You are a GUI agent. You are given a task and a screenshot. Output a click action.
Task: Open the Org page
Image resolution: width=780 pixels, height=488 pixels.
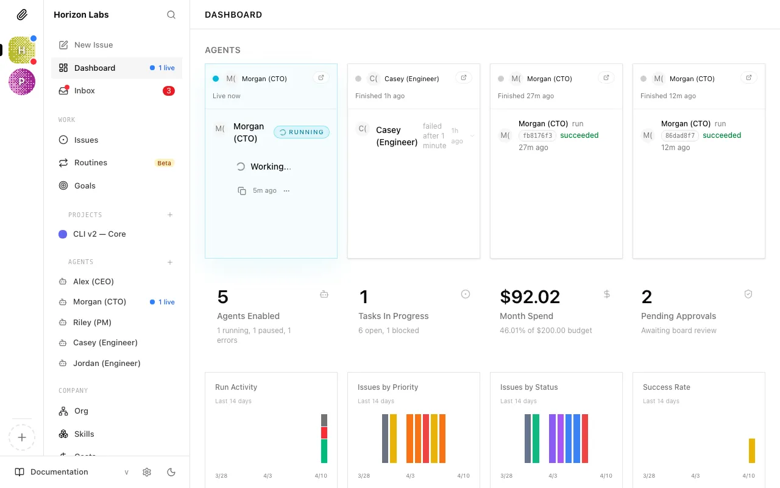coord(116,411)
